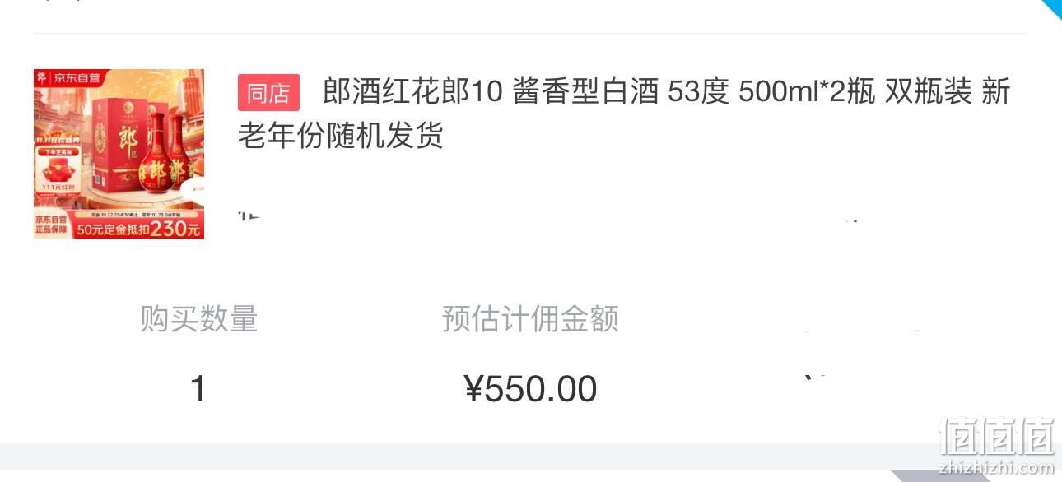Open the zhizhizhi.com watermark link
Viewport: 1062px width, 482px height.
(x=997, y=468)
